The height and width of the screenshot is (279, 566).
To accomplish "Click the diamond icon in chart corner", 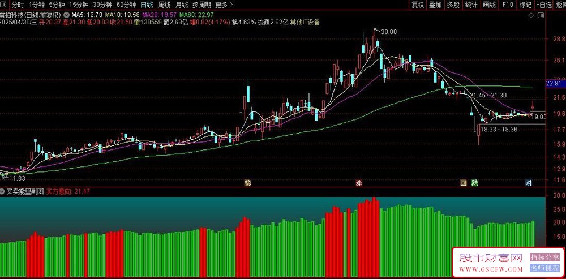I will 531,15.
